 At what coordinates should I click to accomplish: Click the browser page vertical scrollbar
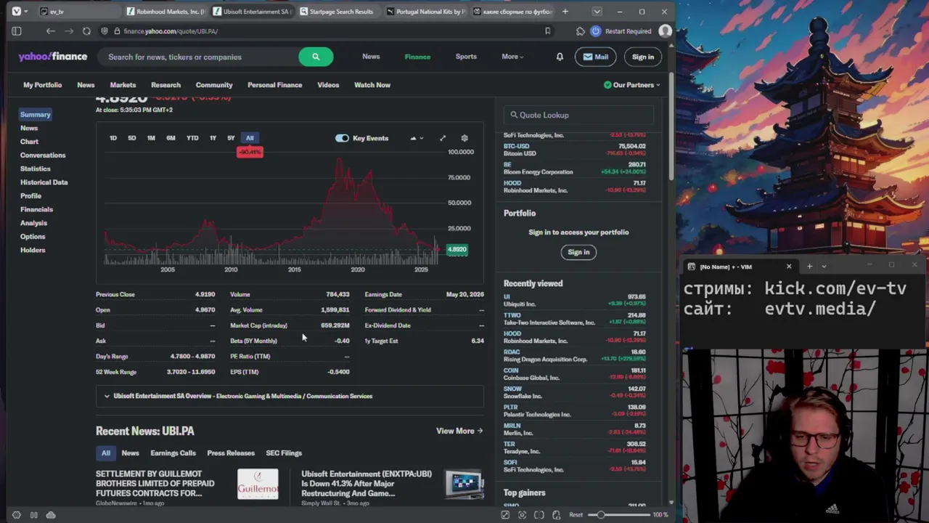click(x=671, y=127)
